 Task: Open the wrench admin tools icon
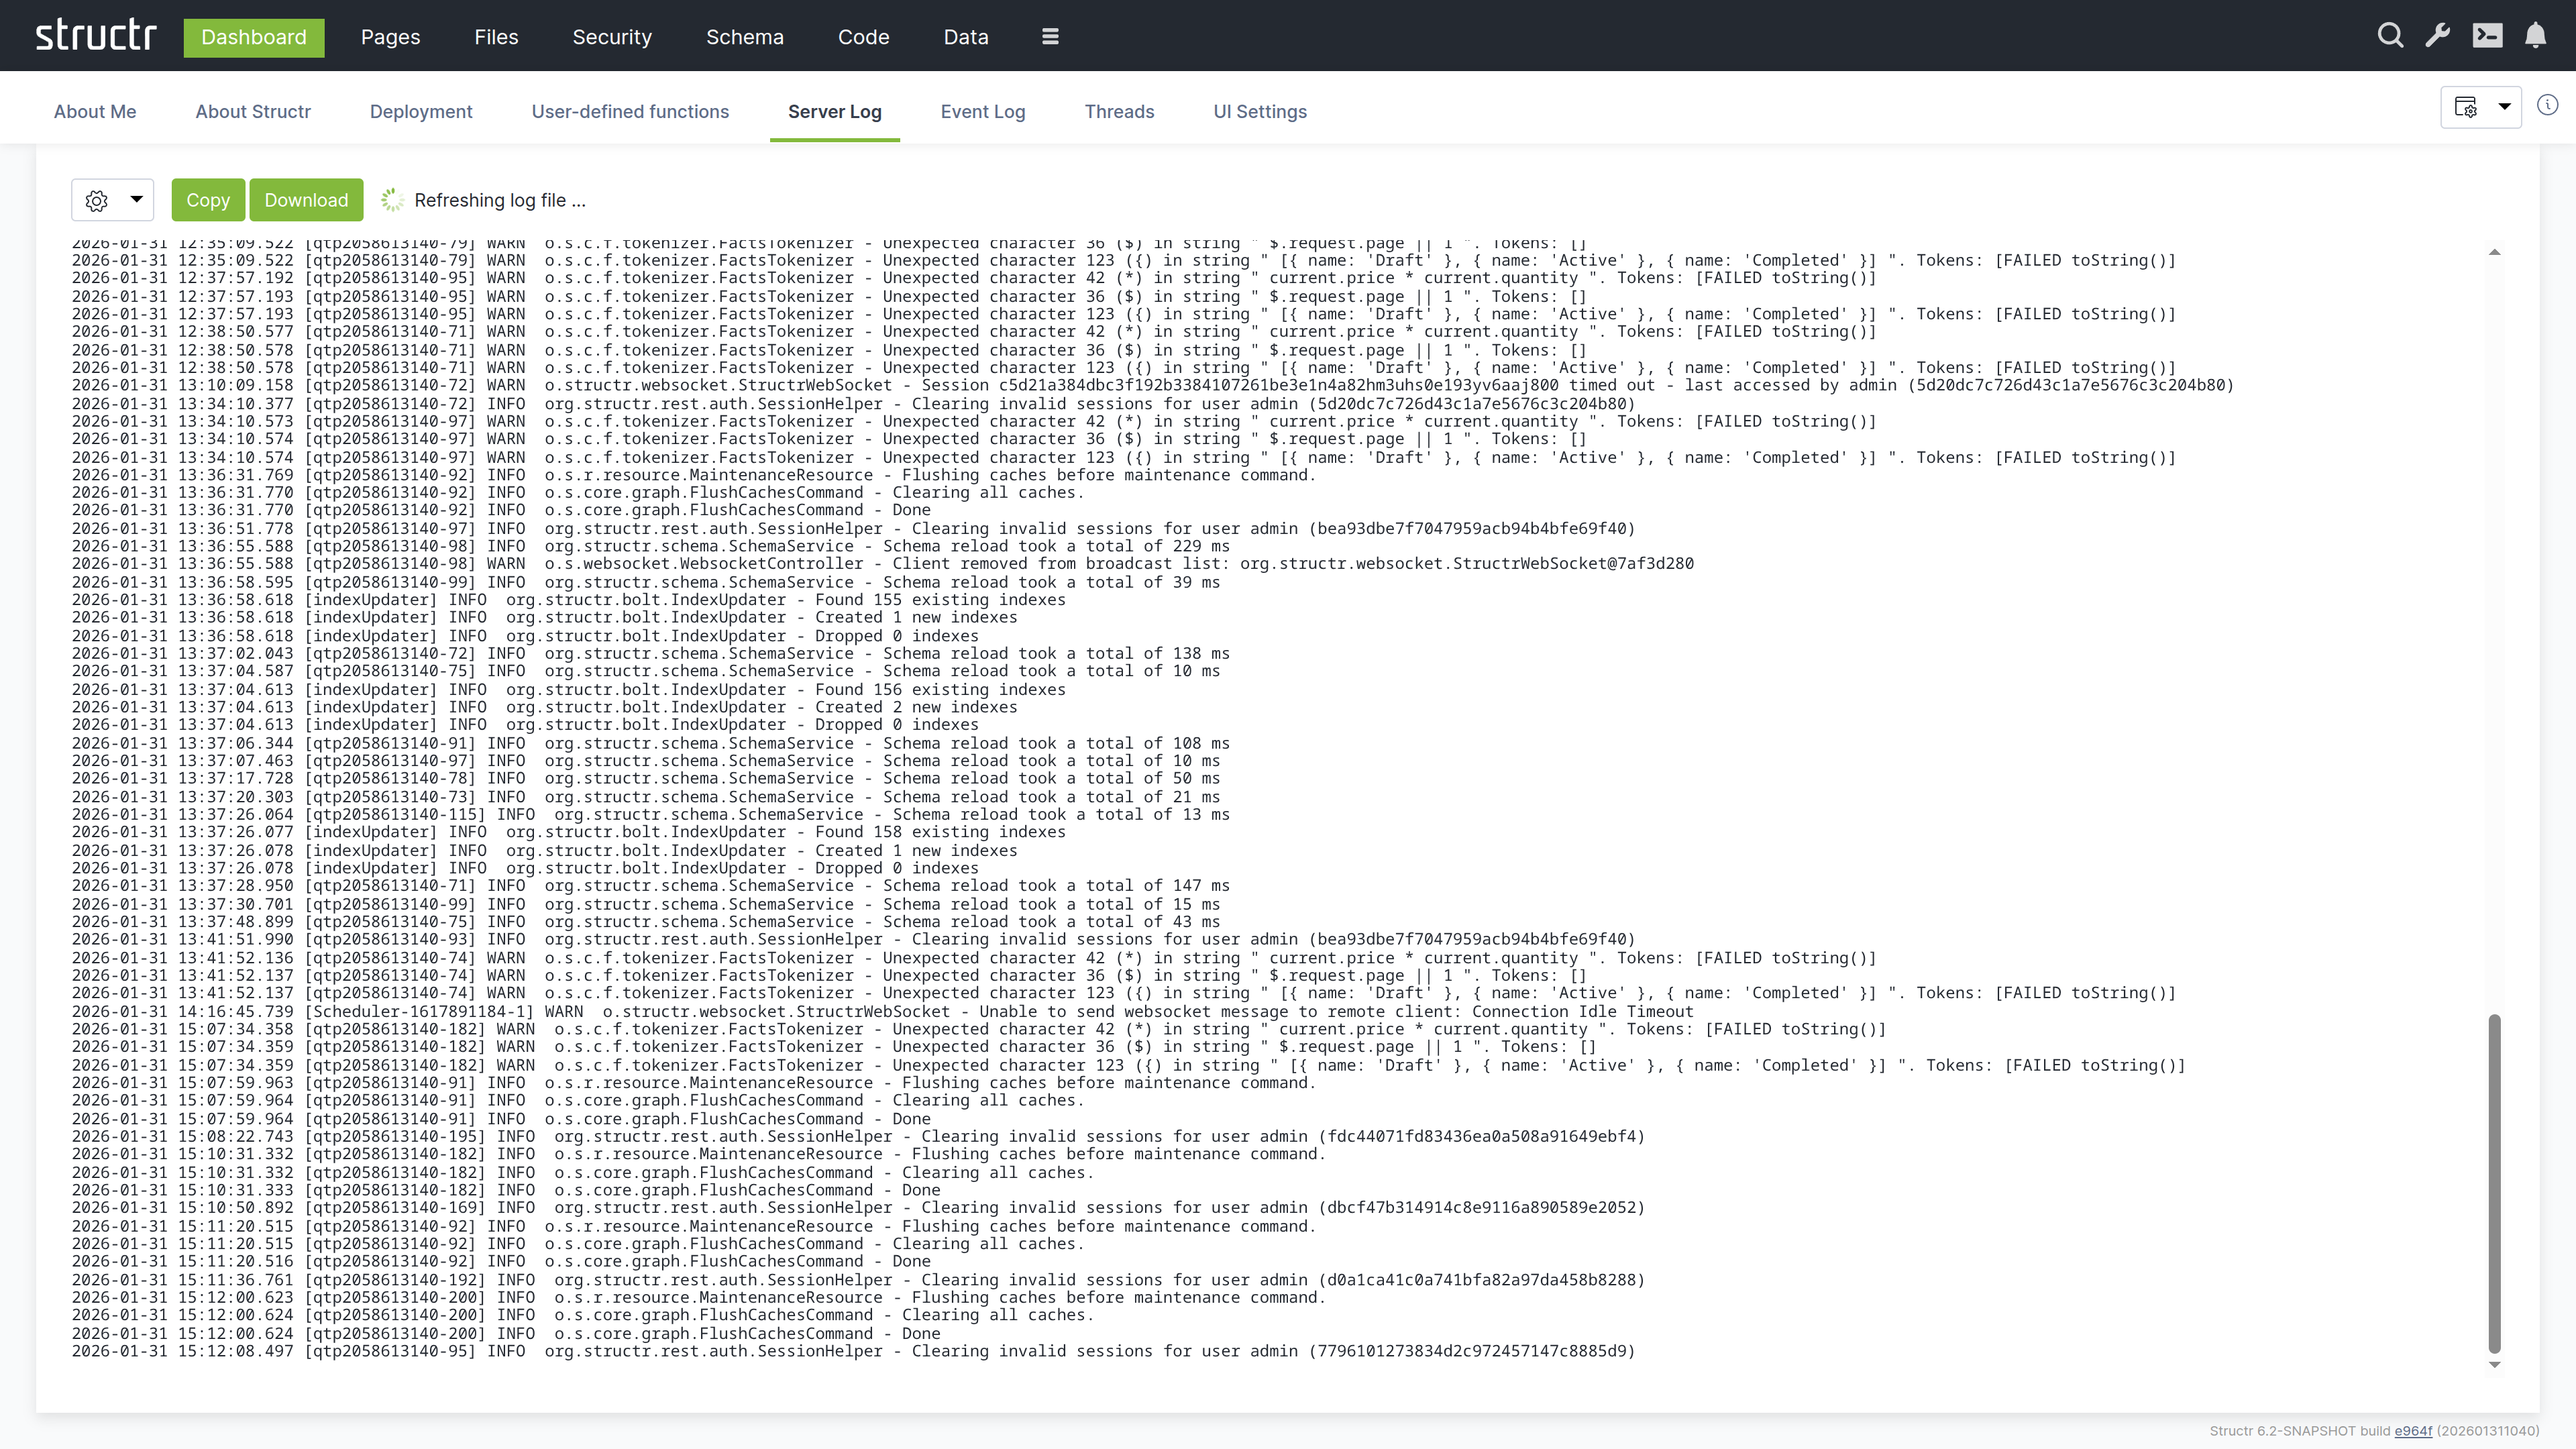pos(2438,36)
